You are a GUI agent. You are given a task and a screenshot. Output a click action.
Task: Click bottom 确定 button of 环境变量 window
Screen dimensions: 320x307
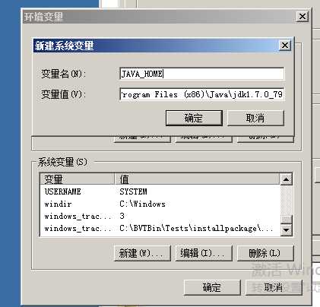(x=212, y=287)
